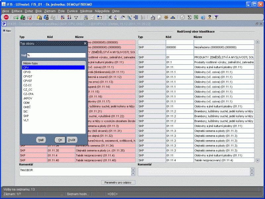The height and width of the screenshot is (199, 265).
Task: Select VLT in the type list
Action: (x=53, y=120)
